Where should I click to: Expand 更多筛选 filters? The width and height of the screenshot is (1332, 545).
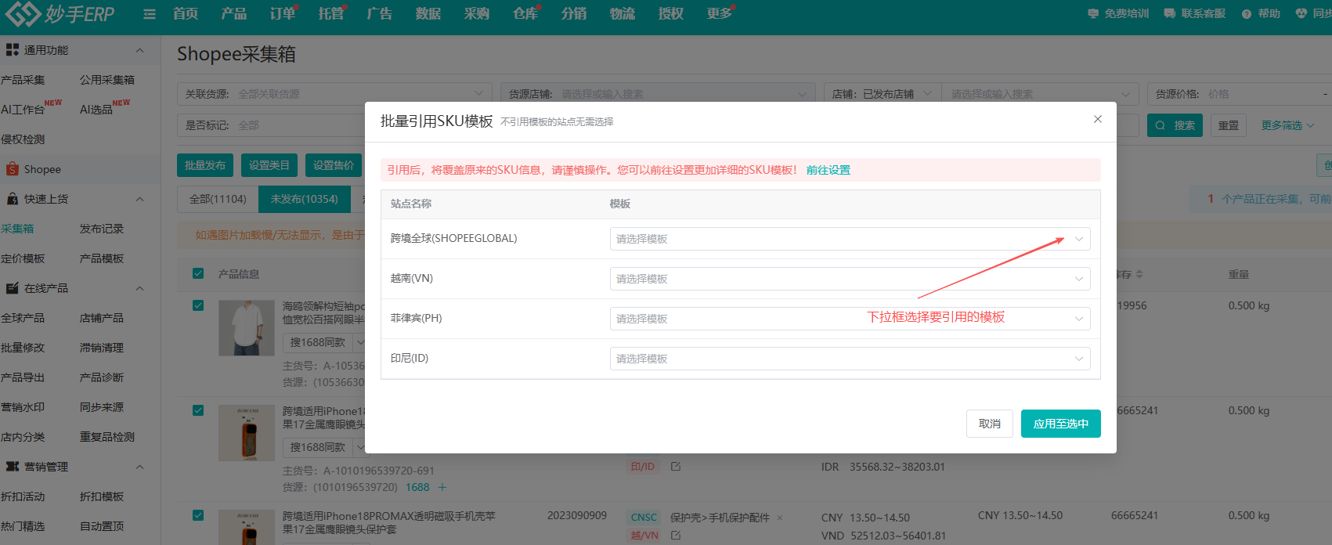coord(1287,125)
